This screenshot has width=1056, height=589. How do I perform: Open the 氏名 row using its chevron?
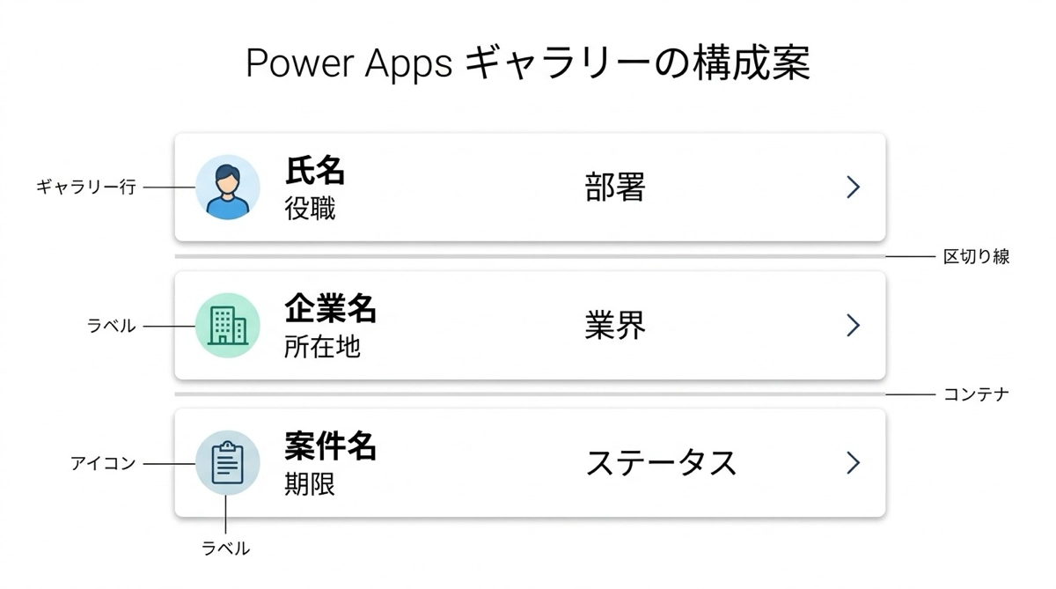852,188
